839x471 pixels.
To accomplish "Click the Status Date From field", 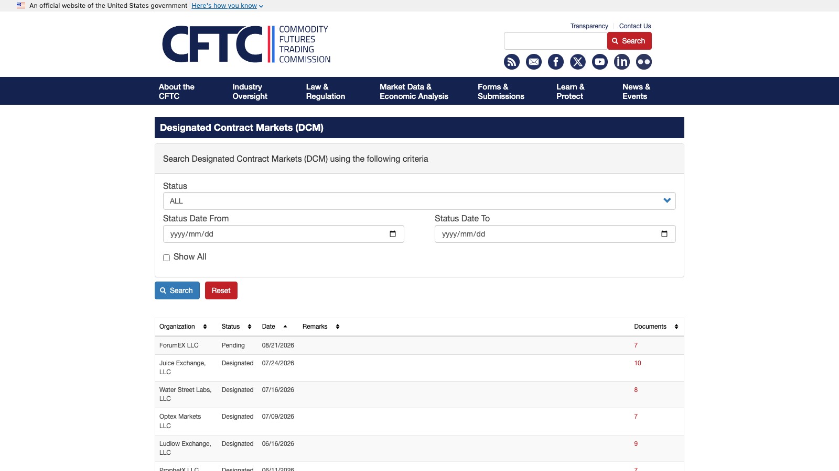I will click(284, 234).
